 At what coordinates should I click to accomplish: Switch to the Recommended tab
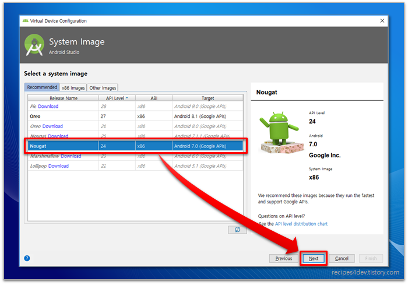click(x=42, y=87)
